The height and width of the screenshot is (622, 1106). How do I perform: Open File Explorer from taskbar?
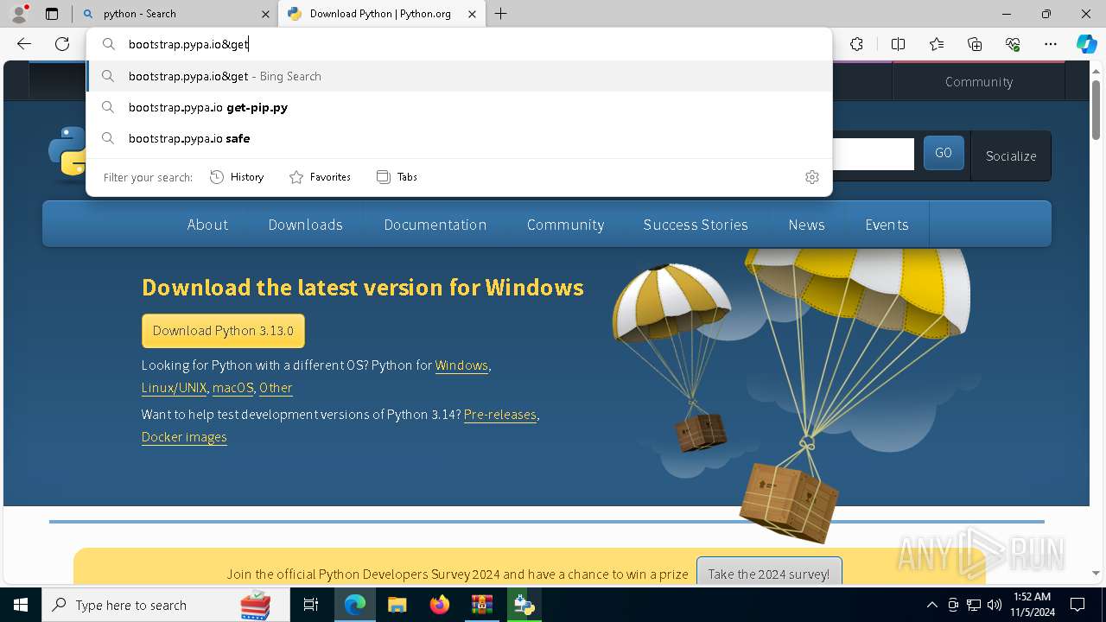(x=397, y=605)
